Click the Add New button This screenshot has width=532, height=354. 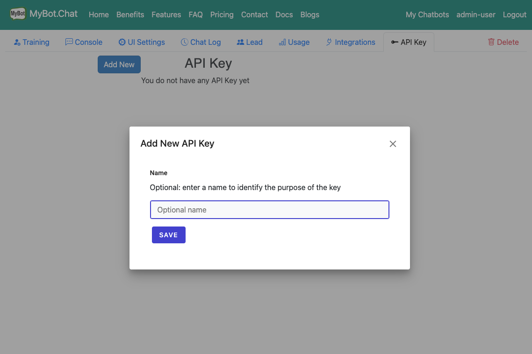pos(119,64)
